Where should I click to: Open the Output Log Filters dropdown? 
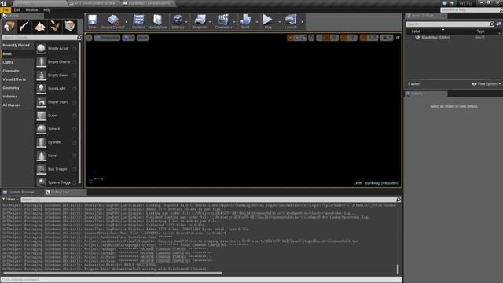pyautogui.click(x=10, y=200)
